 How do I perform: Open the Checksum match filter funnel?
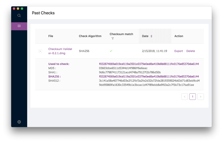113,39
